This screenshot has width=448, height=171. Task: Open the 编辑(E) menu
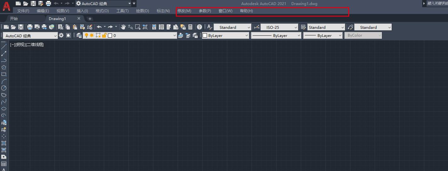click(43, 11)
